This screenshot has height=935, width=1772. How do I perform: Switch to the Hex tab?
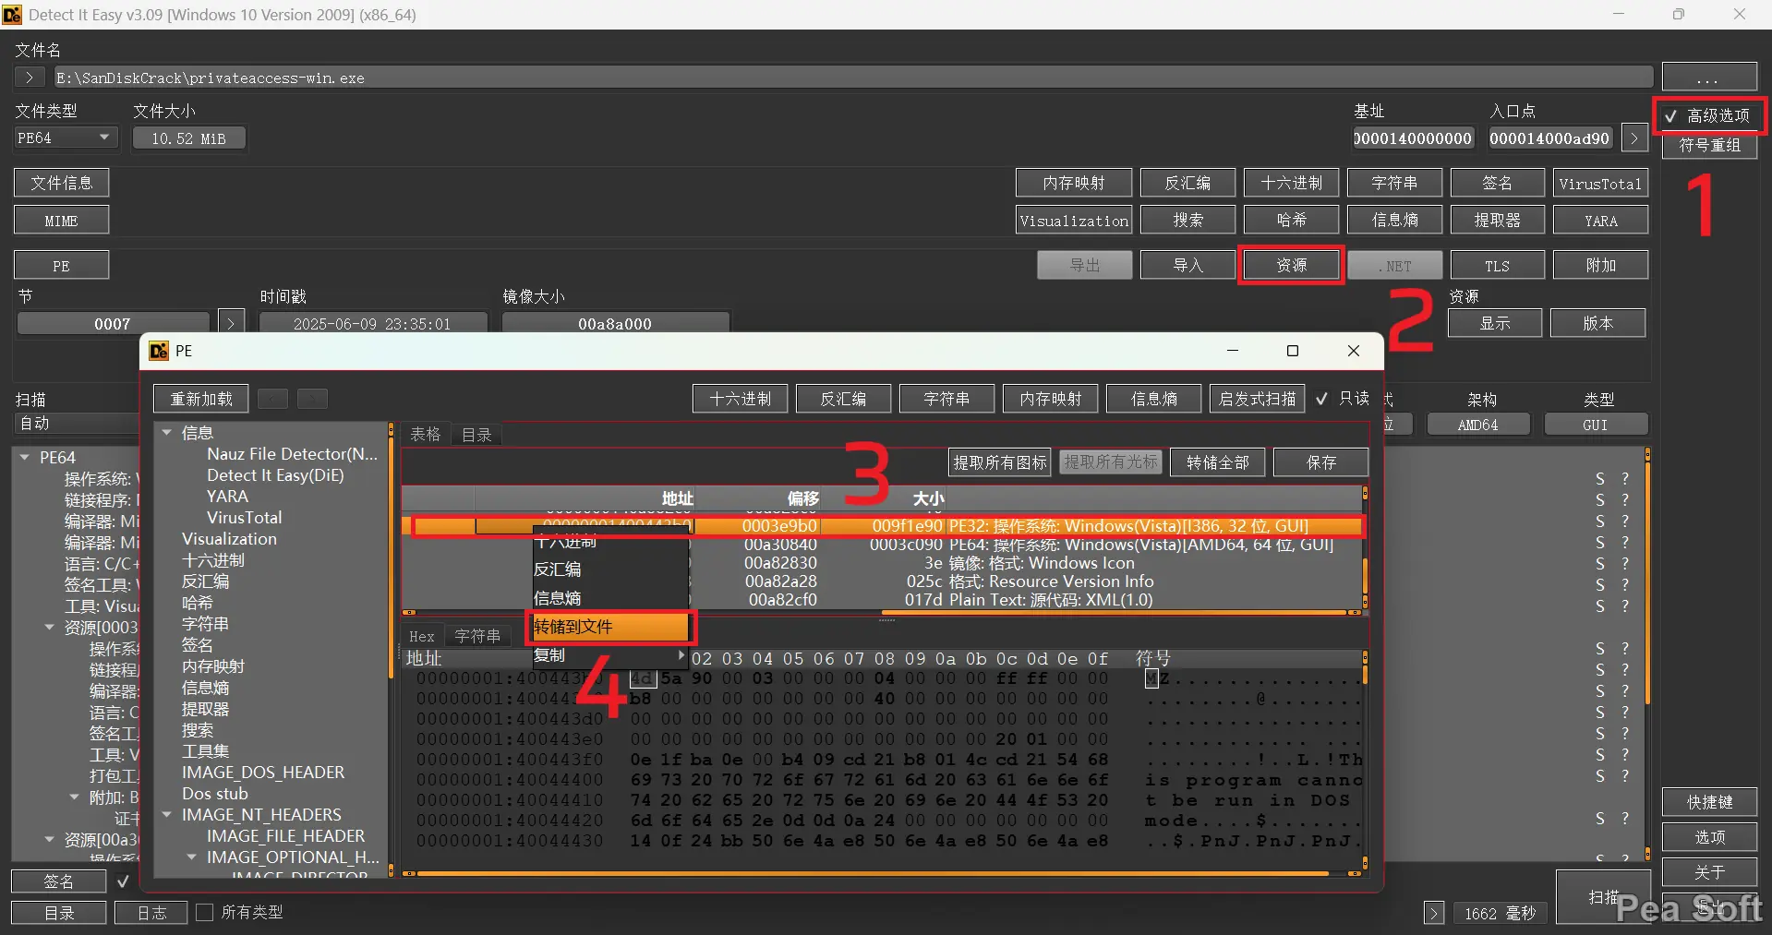coord(422,636)
